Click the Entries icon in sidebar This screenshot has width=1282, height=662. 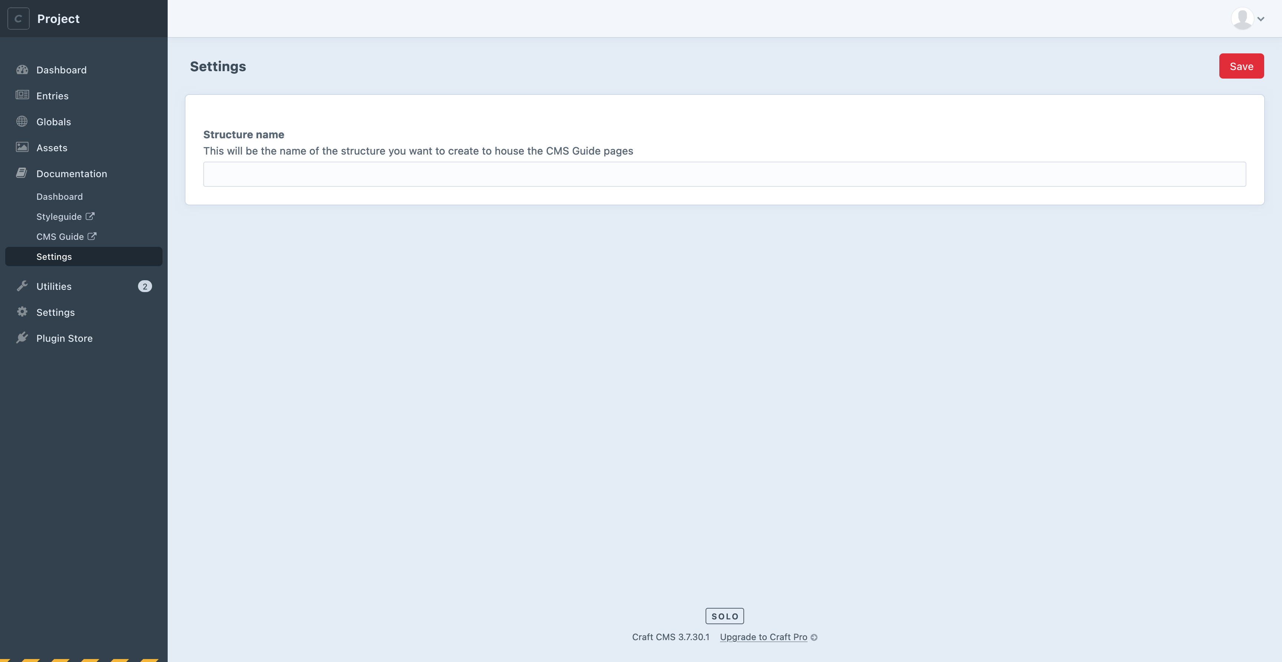tap(21, 95)
